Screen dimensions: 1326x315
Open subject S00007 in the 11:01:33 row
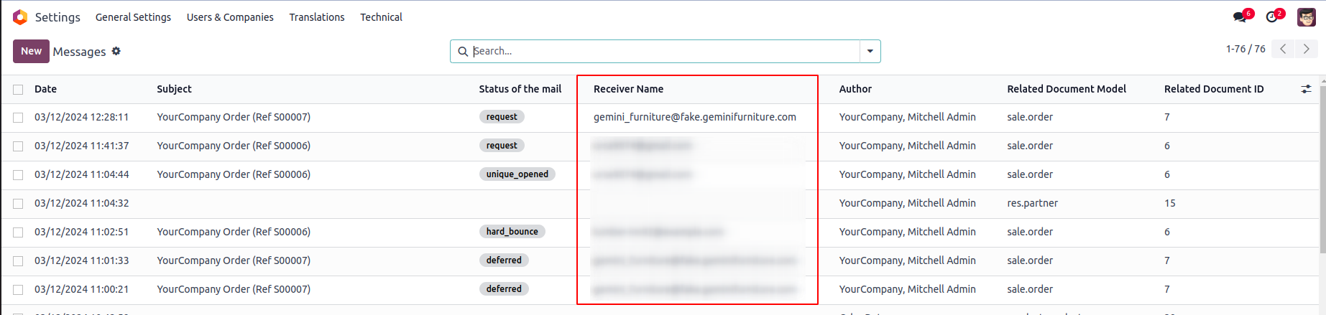tap(234, 260)
